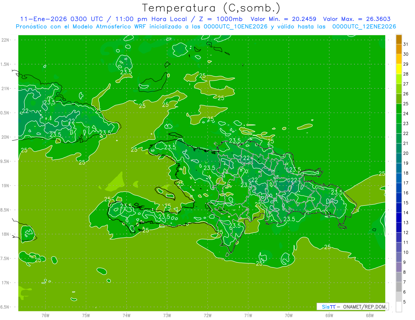Click the color scale label '30'
Screen dimensions: 415x320
pos(406,54)
